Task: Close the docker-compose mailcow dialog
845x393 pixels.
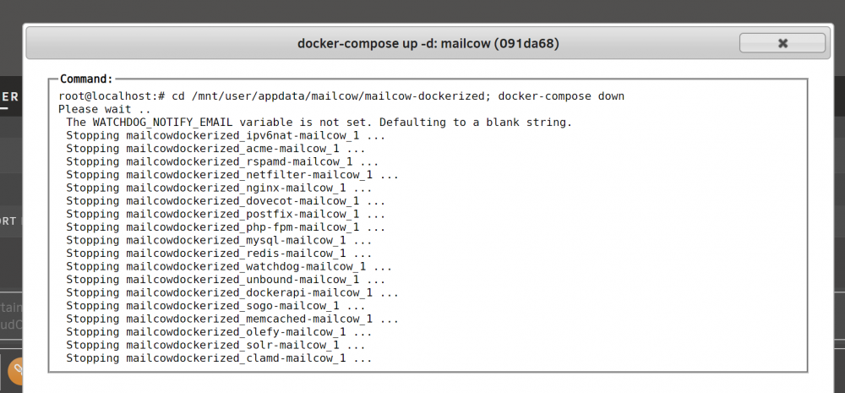Action: click(782, 43)
